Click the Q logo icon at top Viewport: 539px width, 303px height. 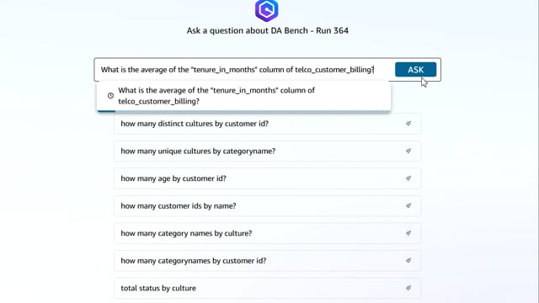pyautogui.click(x=267, y=10)
